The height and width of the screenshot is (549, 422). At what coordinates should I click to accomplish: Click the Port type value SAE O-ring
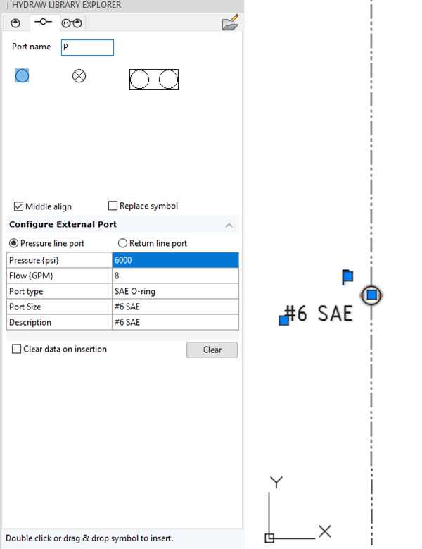(x=175, y=291)
